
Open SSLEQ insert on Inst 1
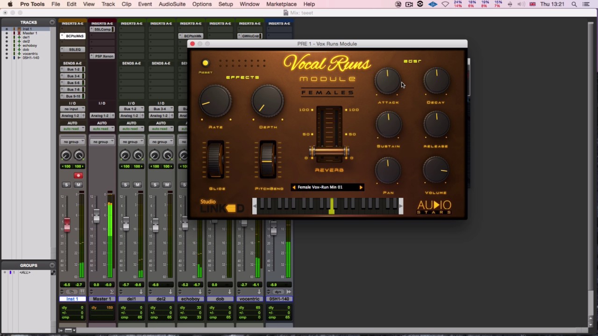pos(72,49)
